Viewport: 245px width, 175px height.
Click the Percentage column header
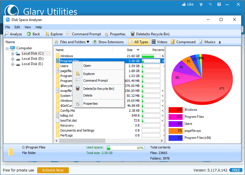click(x=153, y=50)
